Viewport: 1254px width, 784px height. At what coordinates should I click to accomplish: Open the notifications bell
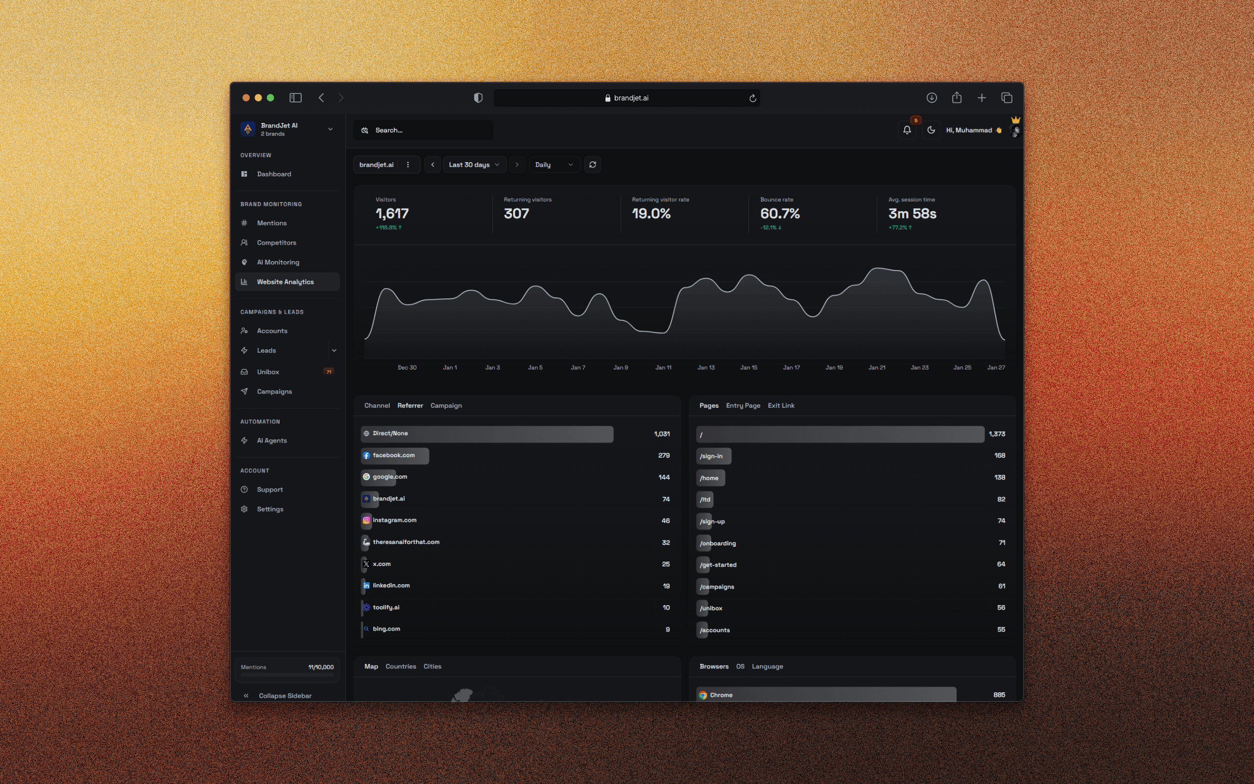pyautogui.click(x=906, y=130)
